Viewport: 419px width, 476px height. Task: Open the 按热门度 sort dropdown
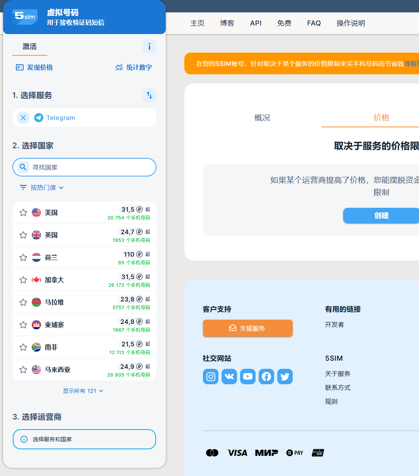tap(42, 188)
